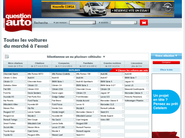Open the 'modèle' dropdown
185x138 pixels.
tap(124, 23)
